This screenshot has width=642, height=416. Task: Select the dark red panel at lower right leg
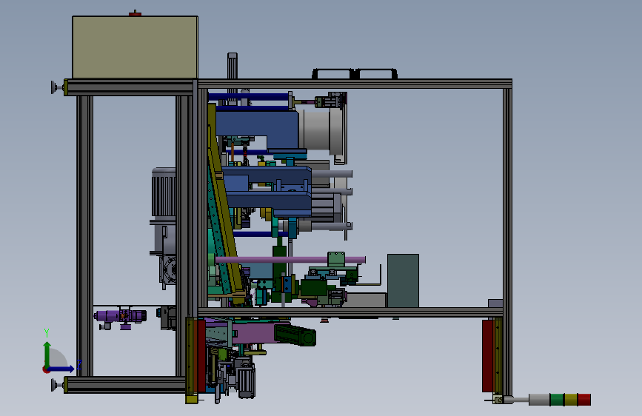pyautogui.click(x=487, y=356)
